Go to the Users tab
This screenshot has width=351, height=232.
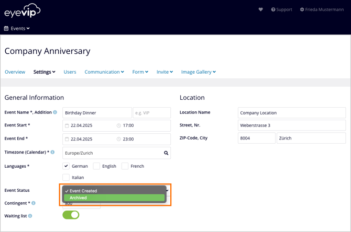[x=70, y=72]
